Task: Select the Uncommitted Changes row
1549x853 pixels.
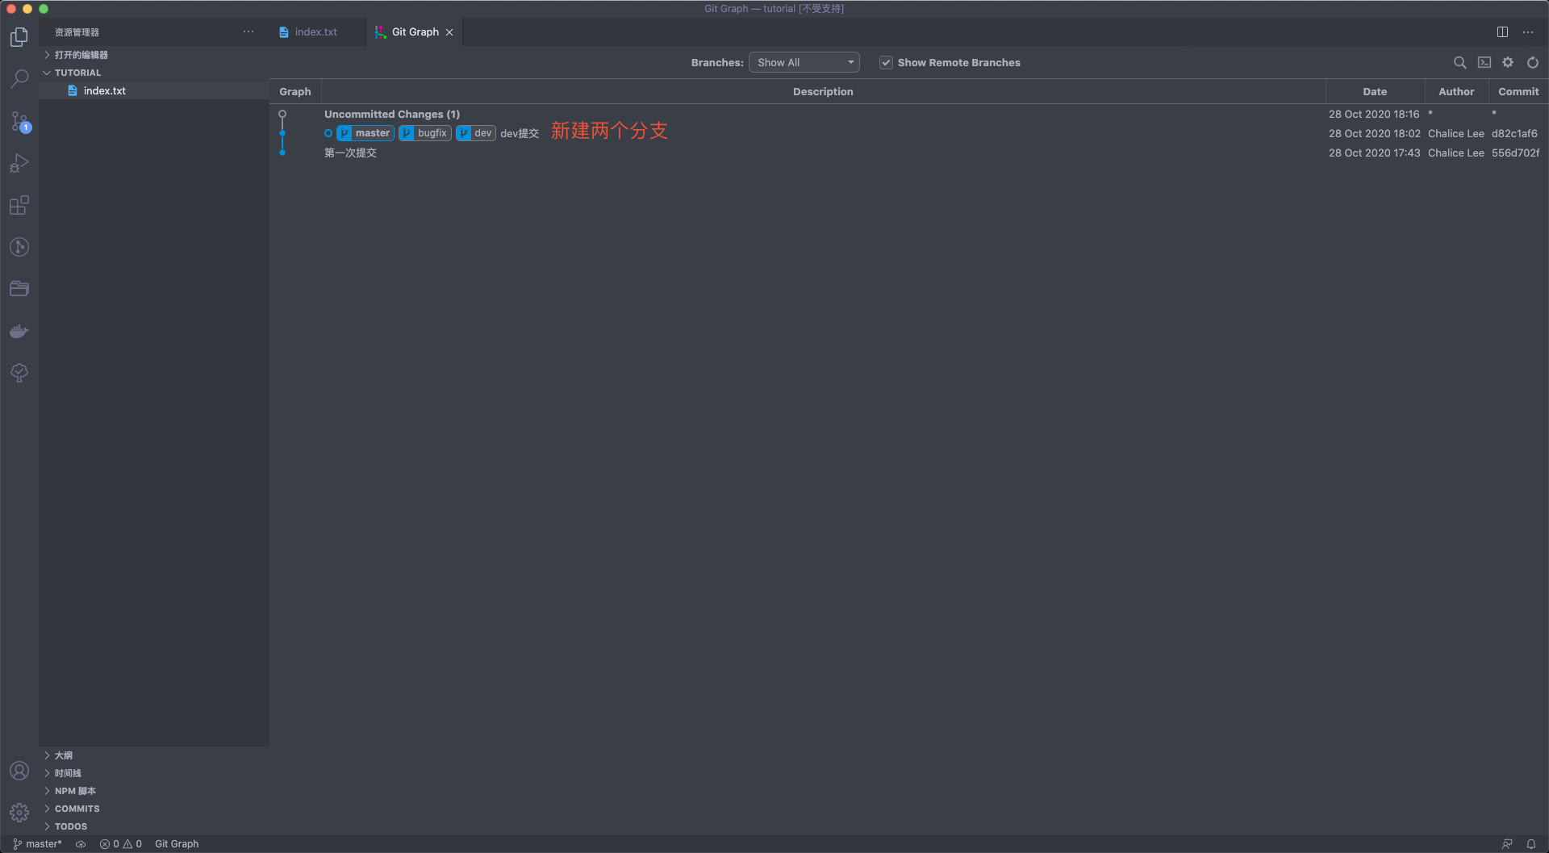Action: 392,115
